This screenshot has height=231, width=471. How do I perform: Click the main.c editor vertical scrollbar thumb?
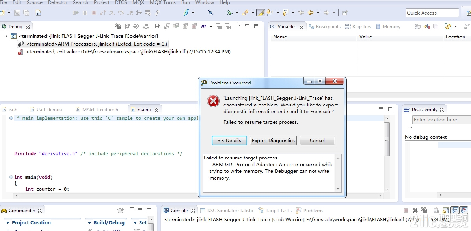387,139
